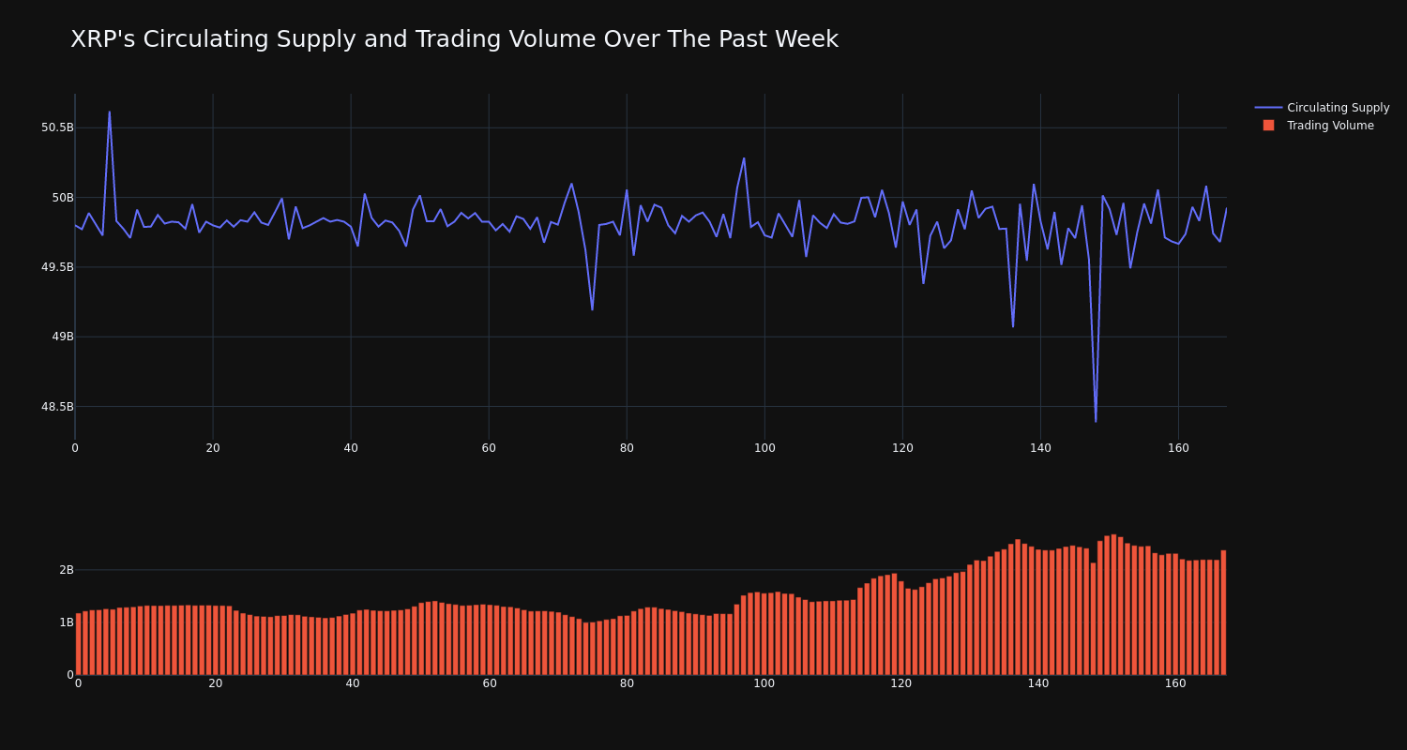
Task: Click the supply peak just before x=100
Action: (x=744, y=158)
